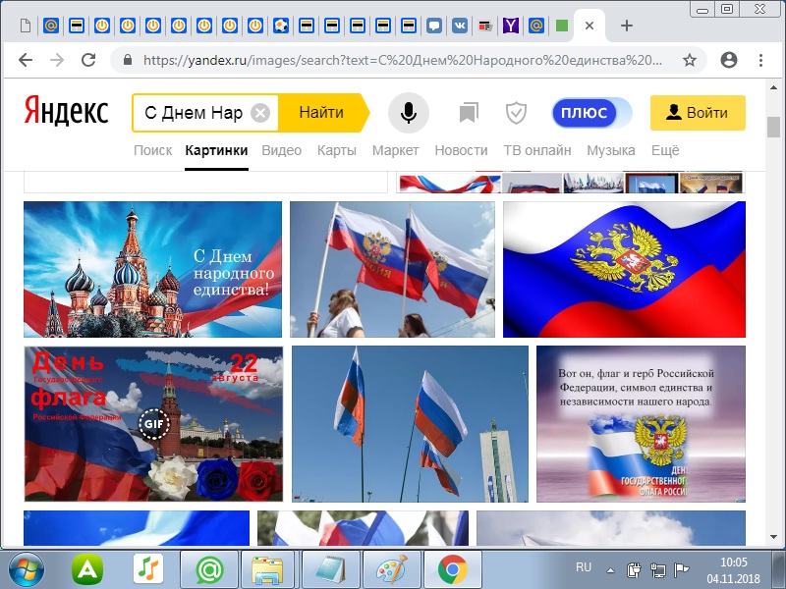Open the network tray icon
The height and width of the screenshot is (589, 786).
click(x=657, y=570)
